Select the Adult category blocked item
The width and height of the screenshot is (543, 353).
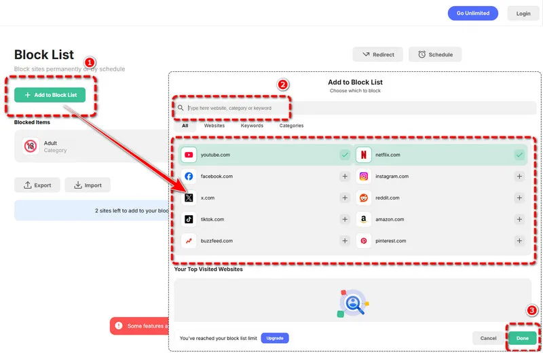[92, 146]
